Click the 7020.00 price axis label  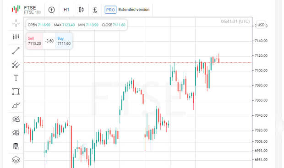click(261, 130)
